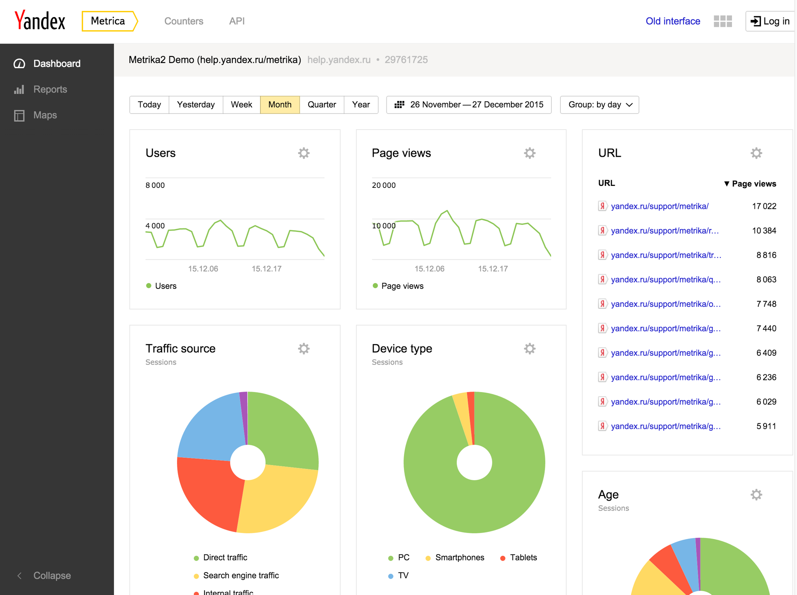797x595 pixels.
Task: Click the Log in button
Action: 771,21
